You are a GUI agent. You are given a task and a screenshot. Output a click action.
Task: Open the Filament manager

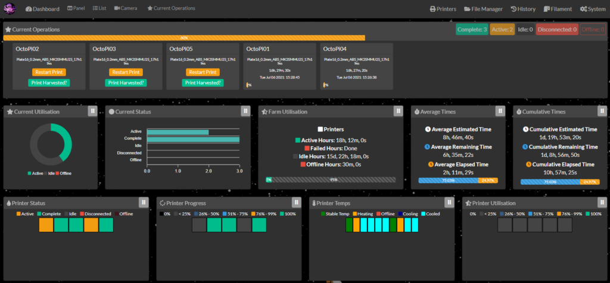[x=558, y=9]
